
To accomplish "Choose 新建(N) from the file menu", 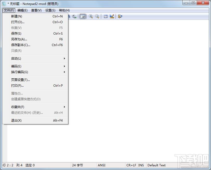I will click(35, 16).
